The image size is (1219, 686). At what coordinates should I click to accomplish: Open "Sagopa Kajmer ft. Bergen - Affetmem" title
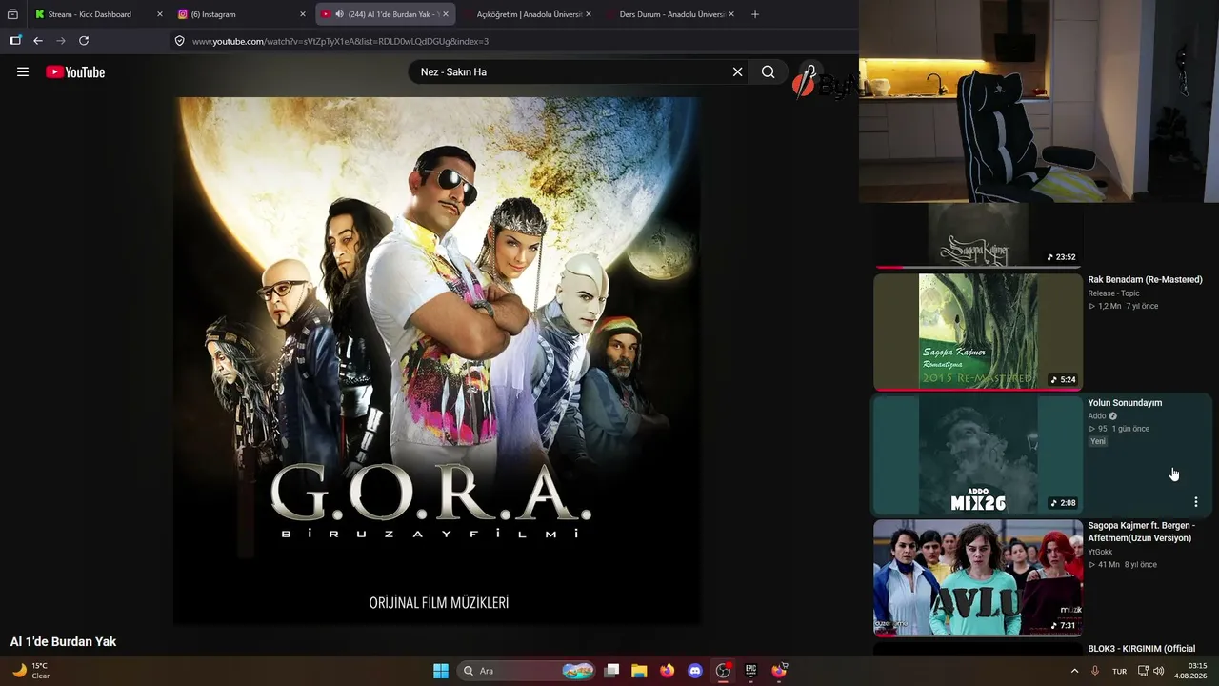[1142, 532]
